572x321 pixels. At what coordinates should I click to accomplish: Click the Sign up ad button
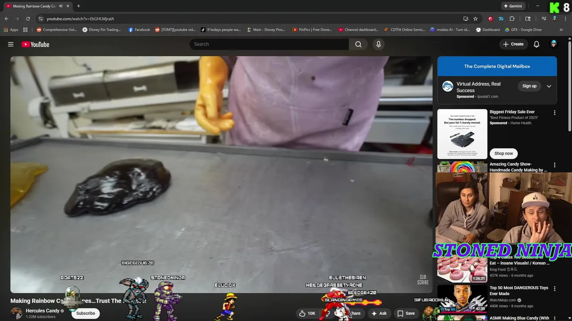point(529,86)
